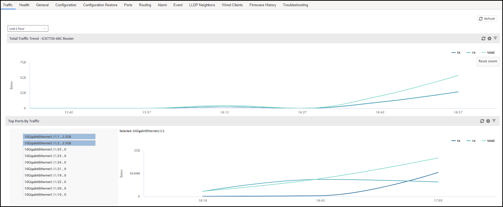Collapse the Total Traffic Trend panel
The image size is (503, 207).
[x=495, y=38]
